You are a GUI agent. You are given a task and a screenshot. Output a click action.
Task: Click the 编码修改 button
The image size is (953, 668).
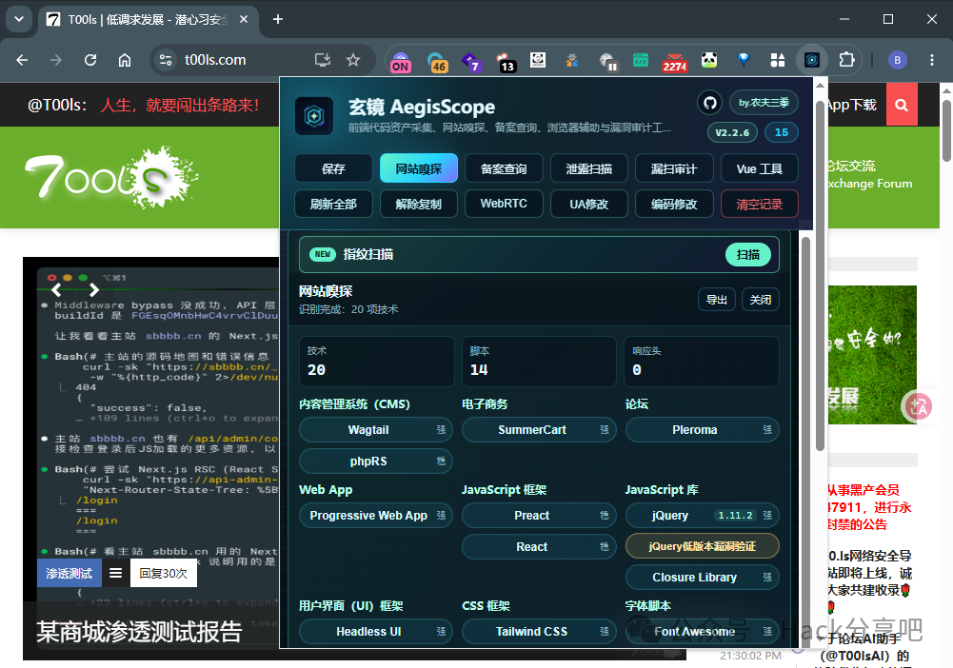tap(674, 204)
